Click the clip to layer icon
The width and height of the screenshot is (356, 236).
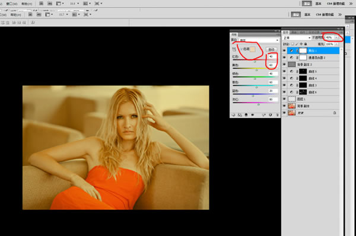246,115
